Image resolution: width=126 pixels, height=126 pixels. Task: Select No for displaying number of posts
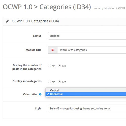click(x=49, y=66)
